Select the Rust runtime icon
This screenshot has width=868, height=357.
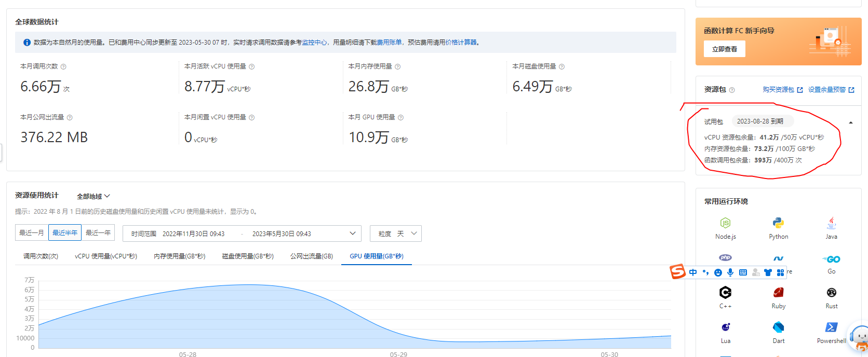pos(831,293)
